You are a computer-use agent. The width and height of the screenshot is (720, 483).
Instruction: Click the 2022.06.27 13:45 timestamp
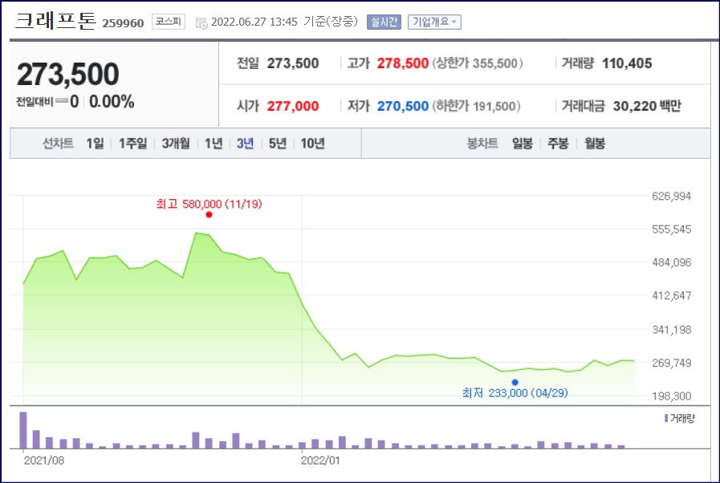click(x=254, y=22)
